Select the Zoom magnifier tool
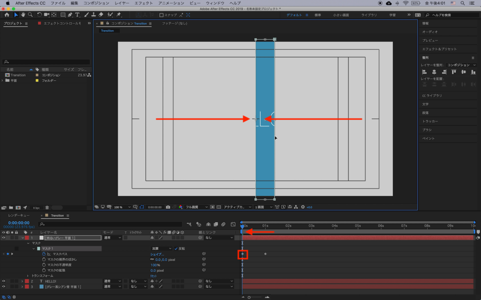This screenshot has height=300, width=481. [x=30, y=15]
